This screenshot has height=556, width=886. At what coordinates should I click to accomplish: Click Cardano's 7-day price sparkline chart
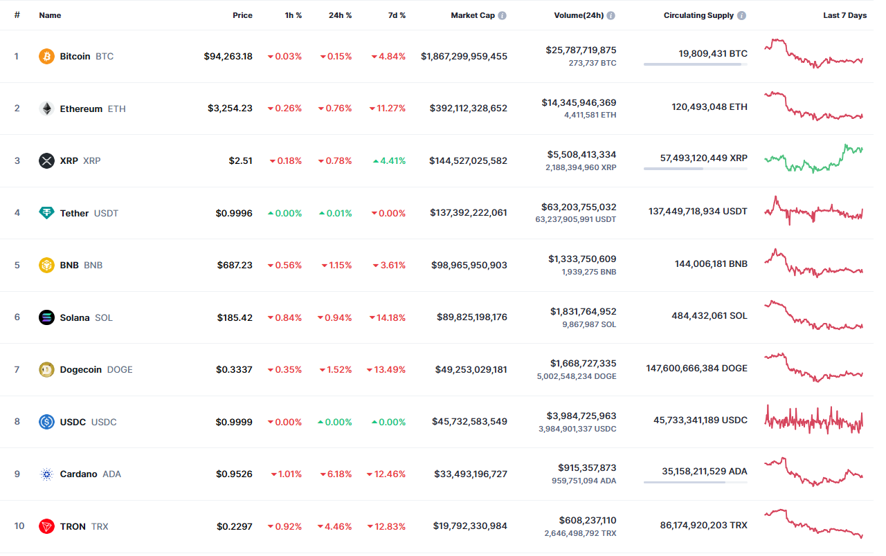pyautogui.click(x=814, y=472)
